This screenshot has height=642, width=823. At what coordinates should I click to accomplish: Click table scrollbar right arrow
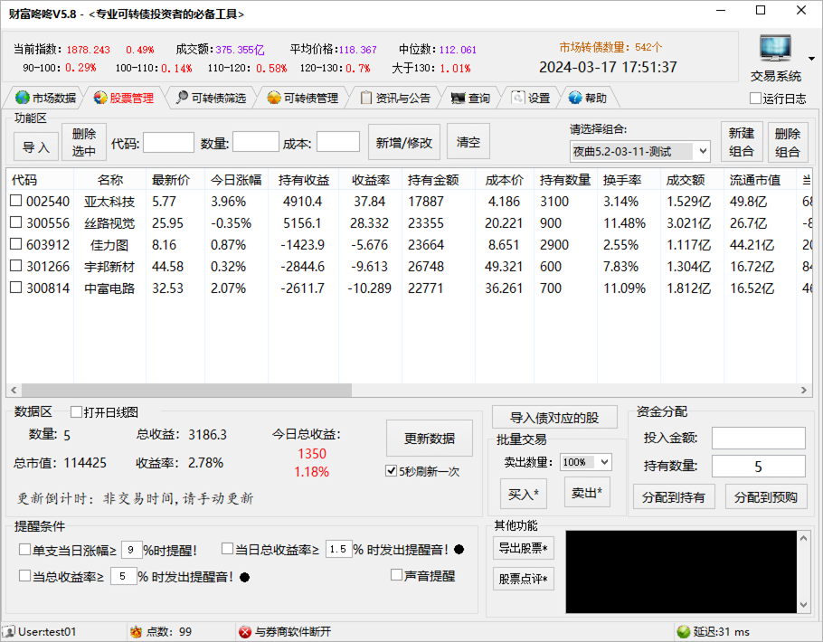804,390
